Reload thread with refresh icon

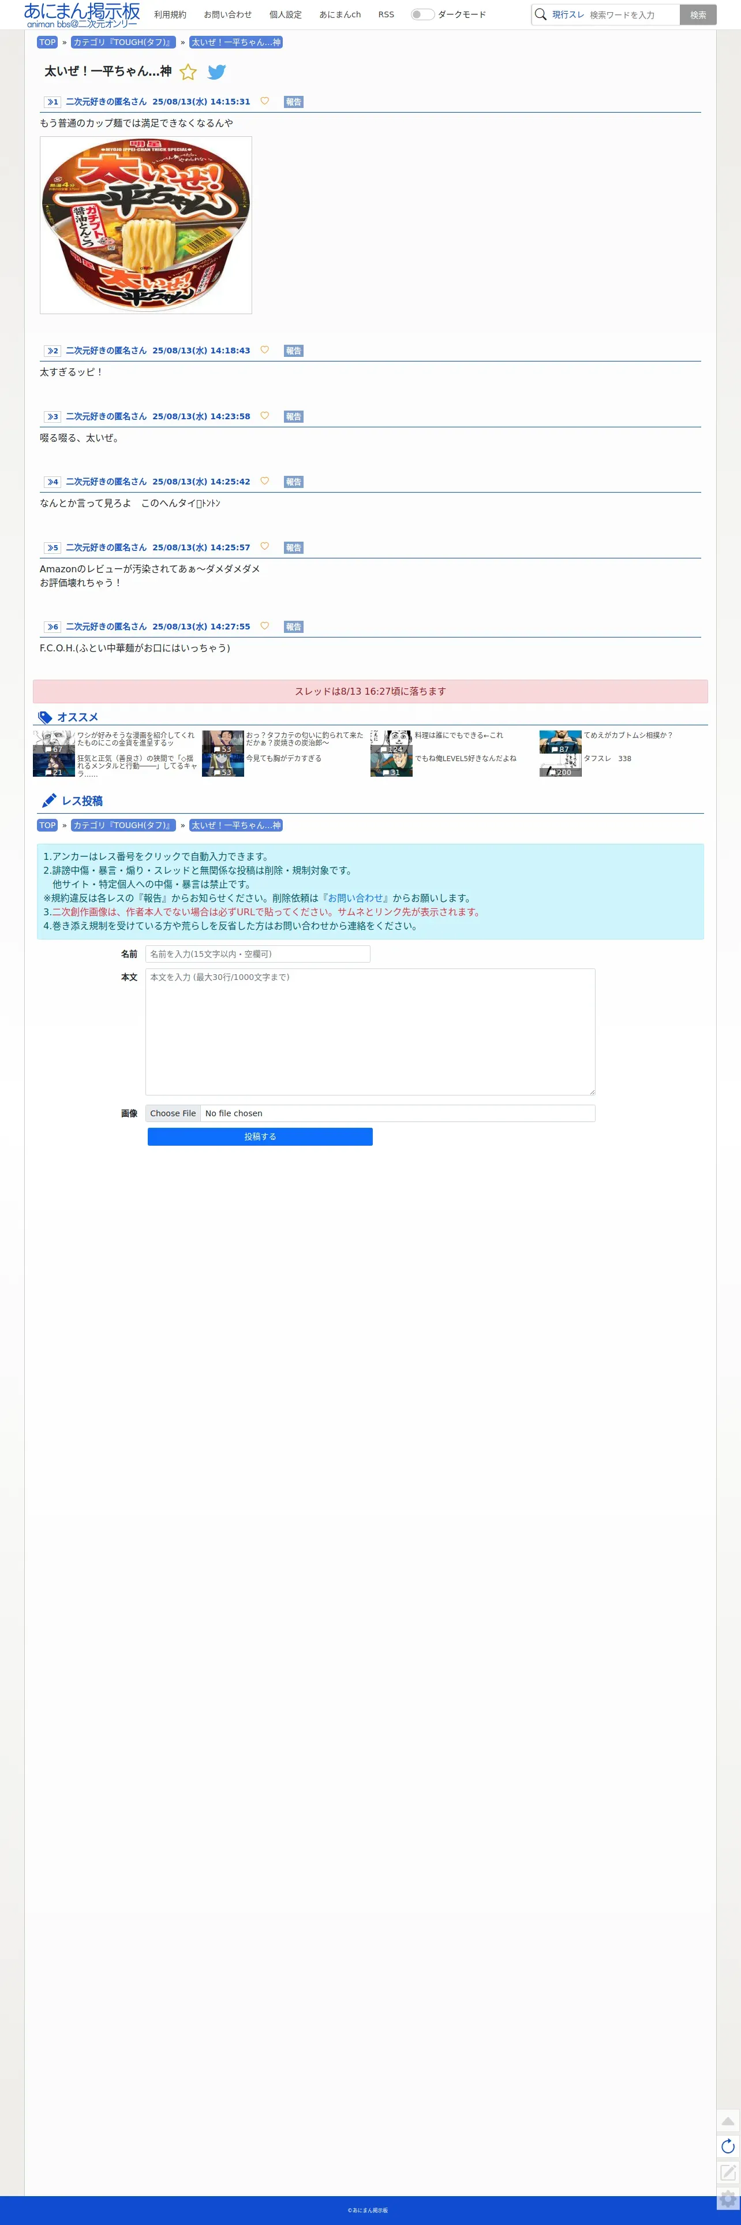coord(728,2146)
